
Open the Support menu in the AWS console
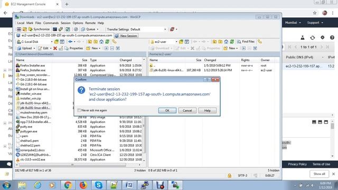[x=315, y=23]
